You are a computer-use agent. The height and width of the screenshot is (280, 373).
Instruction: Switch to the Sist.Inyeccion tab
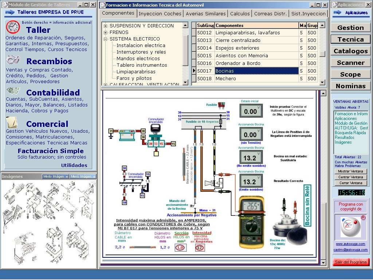(x=308, y=14)
